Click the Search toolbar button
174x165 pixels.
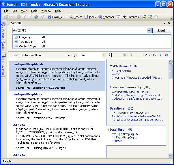click(76, 17)
